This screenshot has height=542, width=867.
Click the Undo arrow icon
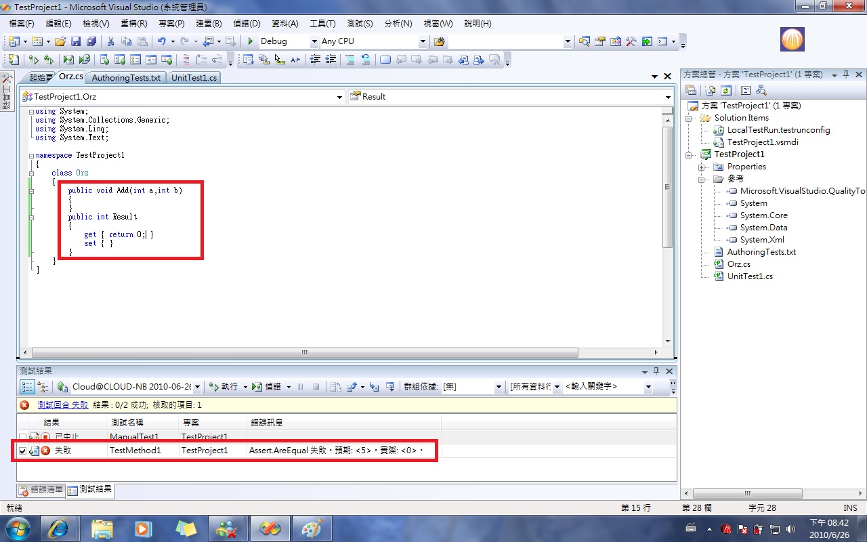(x=162, y=41)
